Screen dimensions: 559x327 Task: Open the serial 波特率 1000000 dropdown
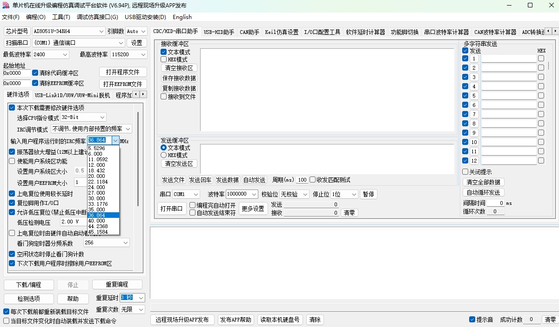[x=254, y=194]
